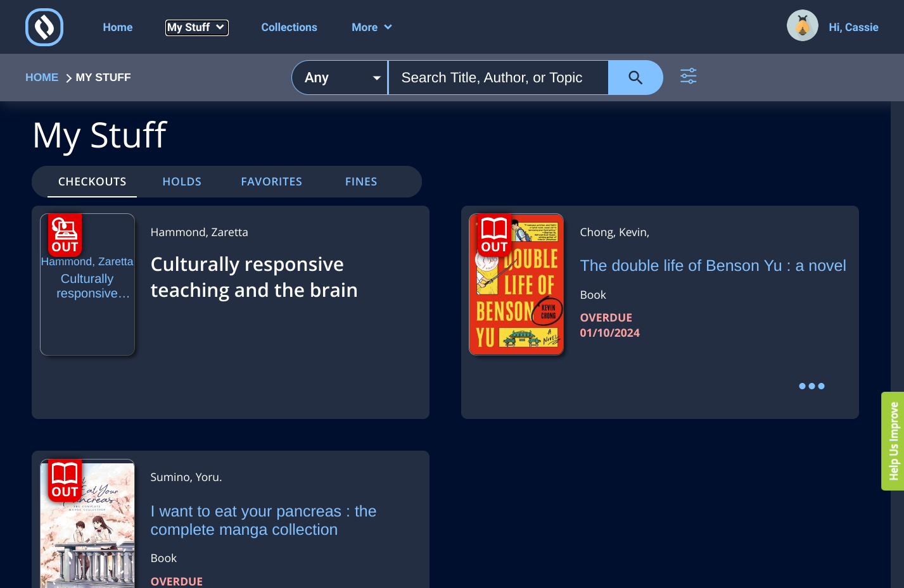Expand the More menu in navigation

(372, 27)
